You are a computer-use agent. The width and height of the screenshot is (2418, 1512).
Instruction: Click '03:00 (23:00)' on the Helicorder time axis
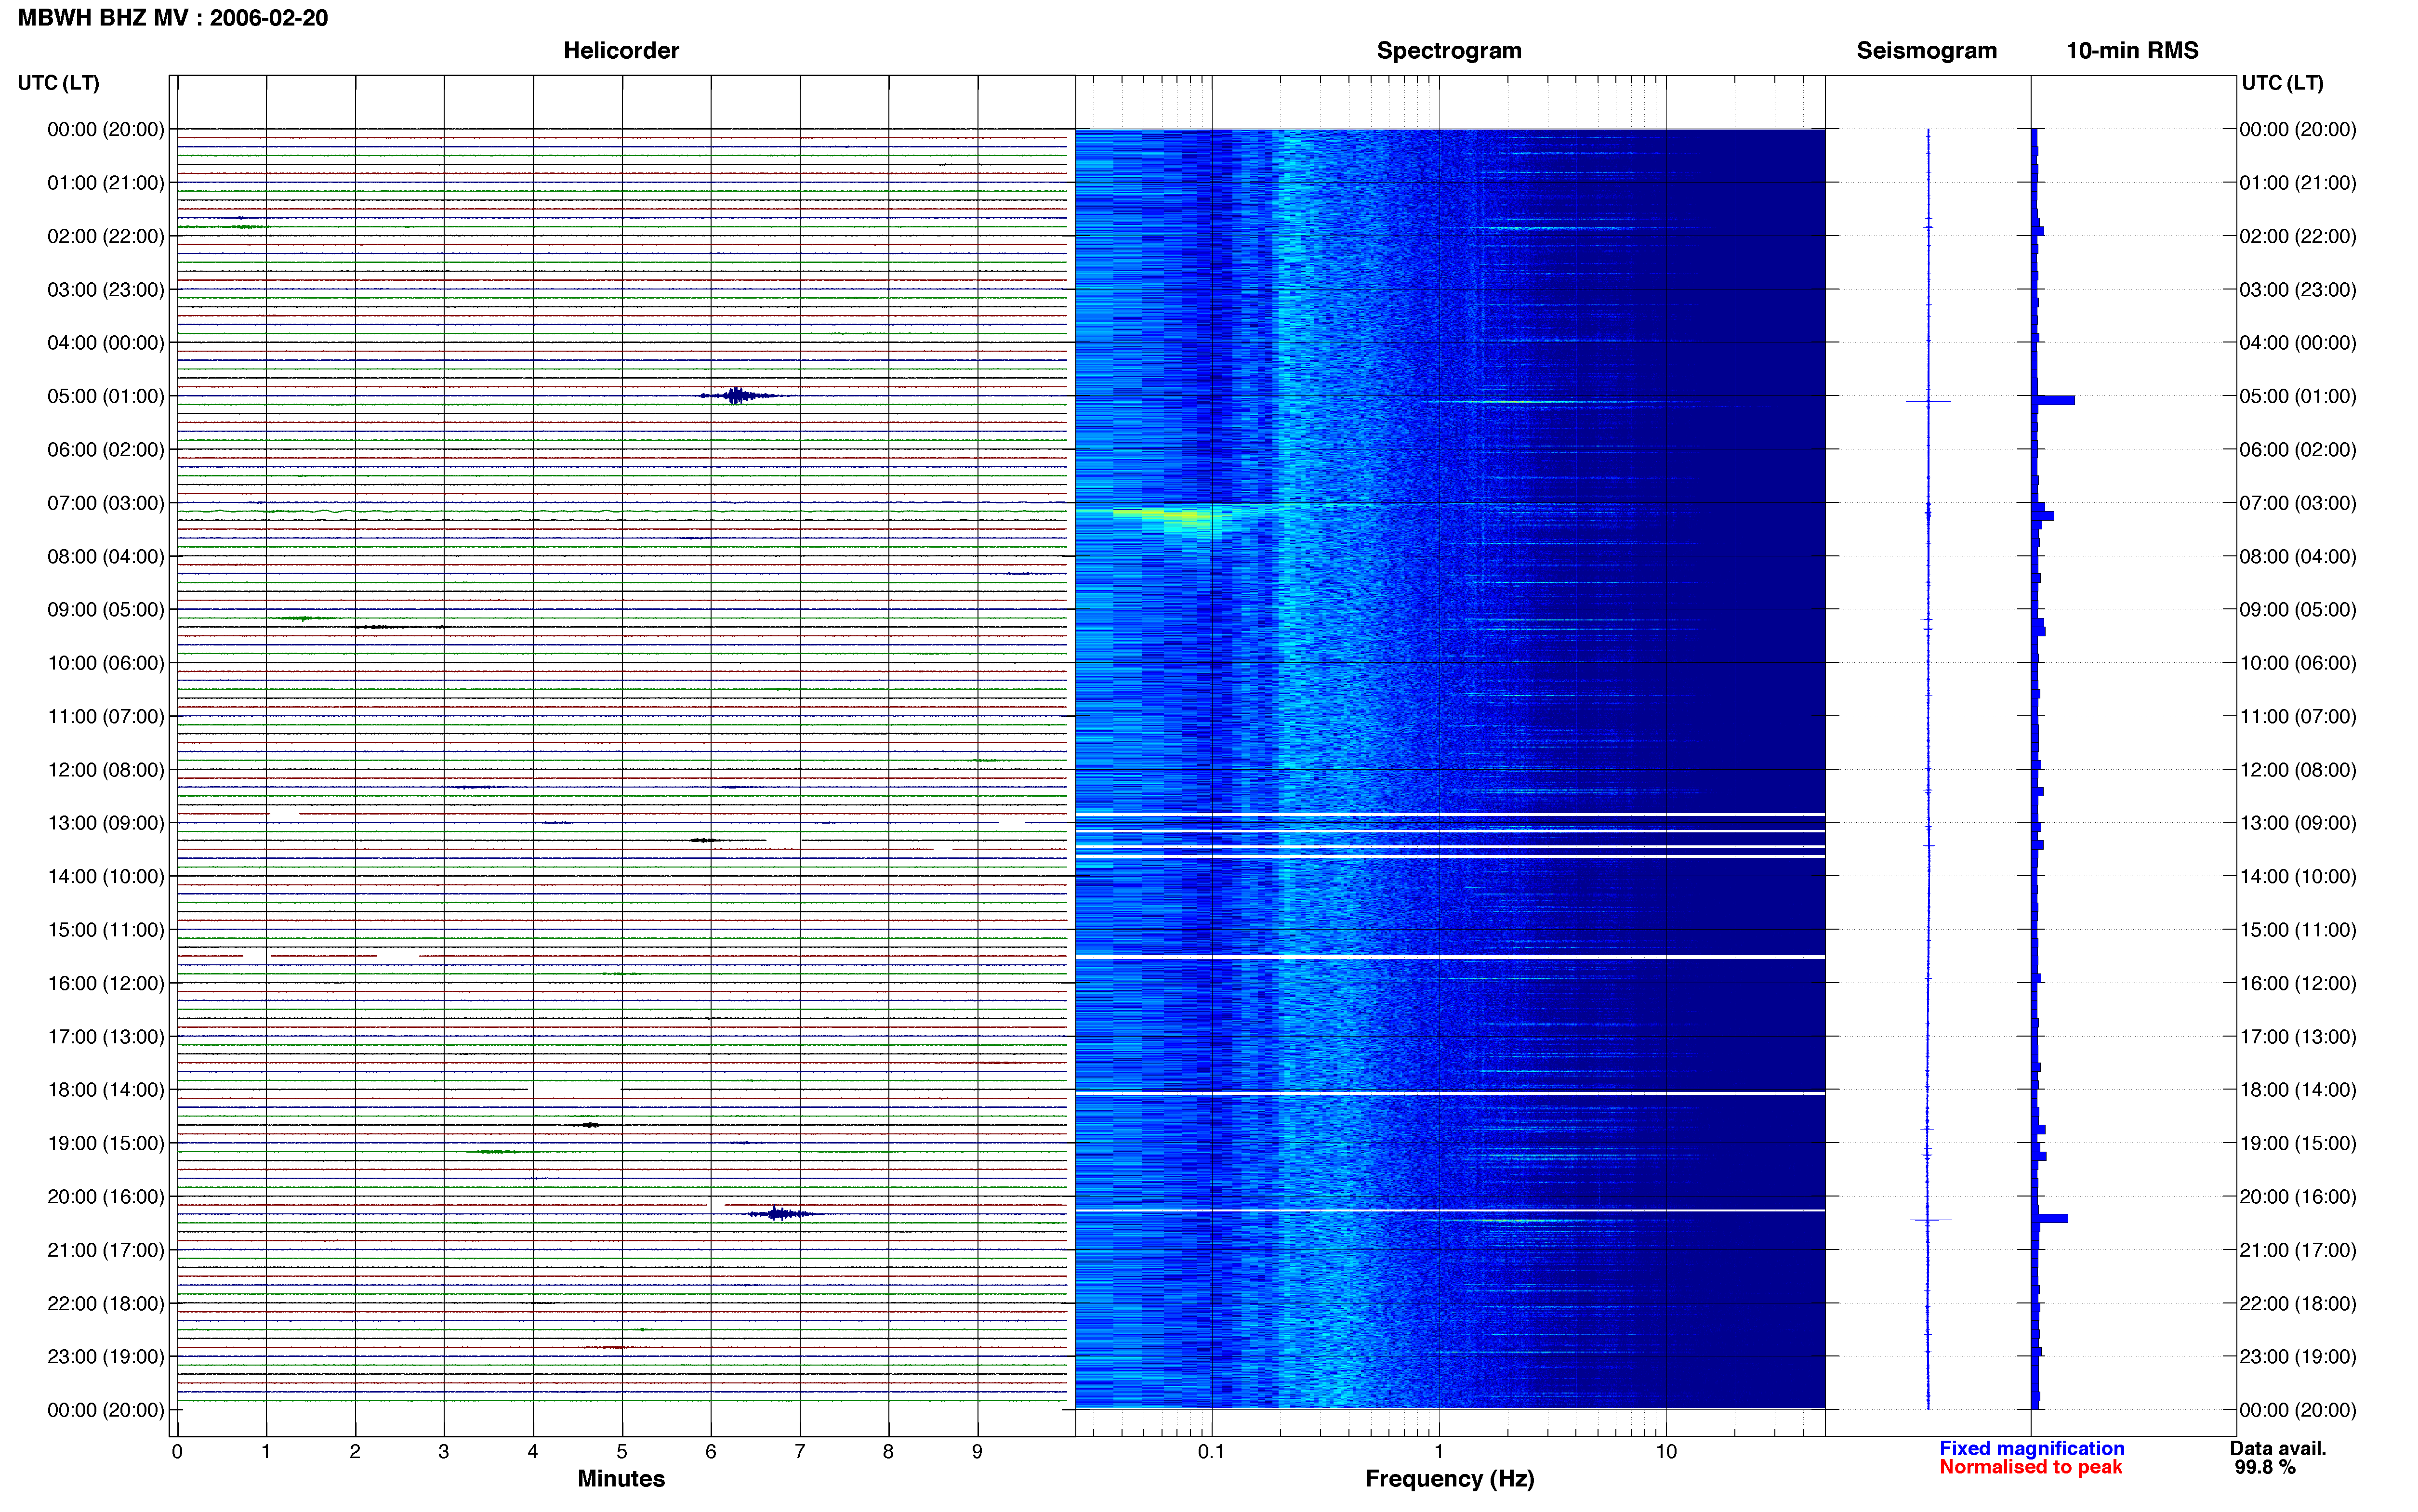coord(106,290)
